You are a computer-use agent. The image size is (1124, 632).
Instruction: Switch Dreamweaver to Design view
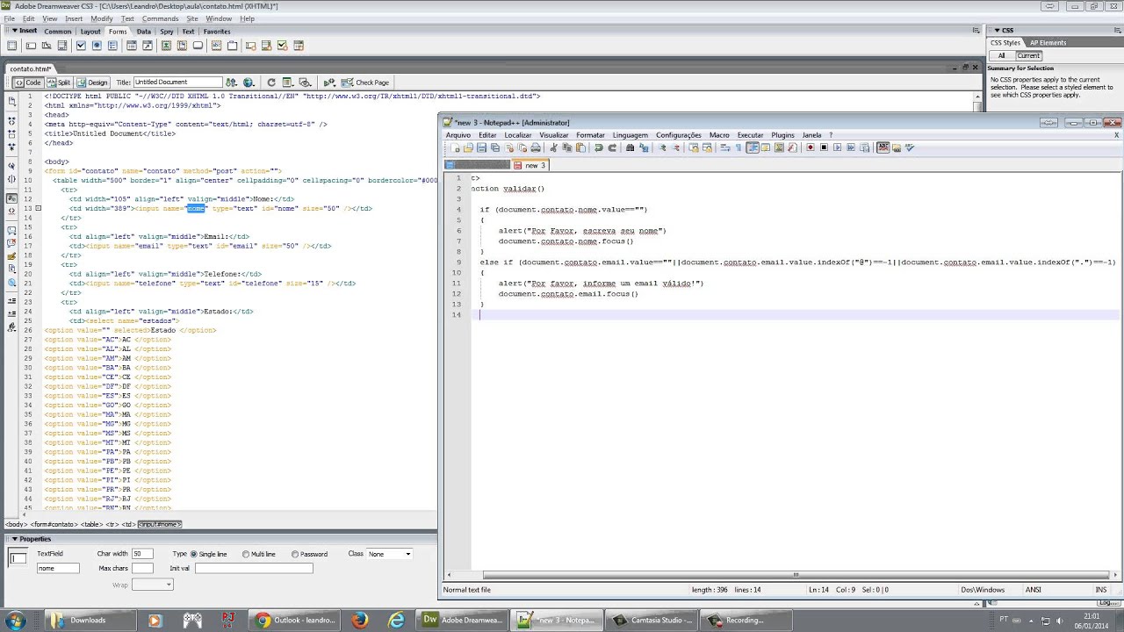[x=92, y=83]
